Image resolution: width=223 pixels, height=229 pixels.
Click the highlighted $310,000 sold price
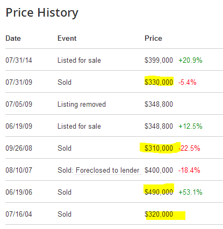[159, 148]
